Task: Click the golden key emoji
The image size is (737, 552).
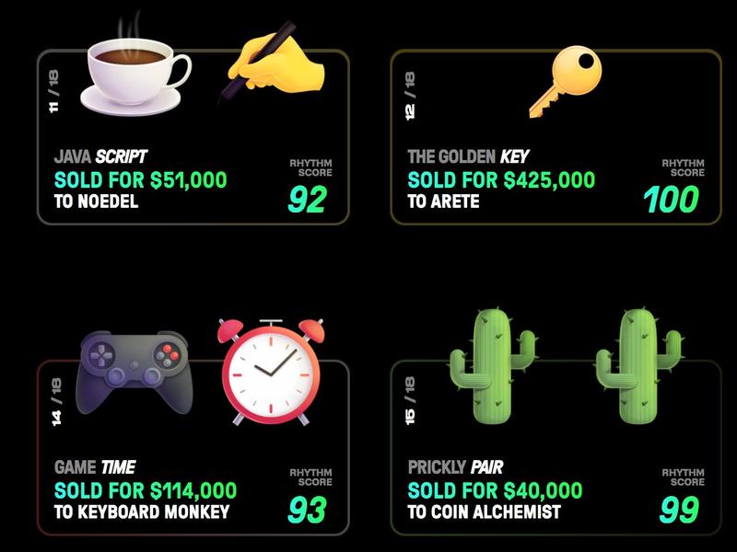Action: point(566,82)
